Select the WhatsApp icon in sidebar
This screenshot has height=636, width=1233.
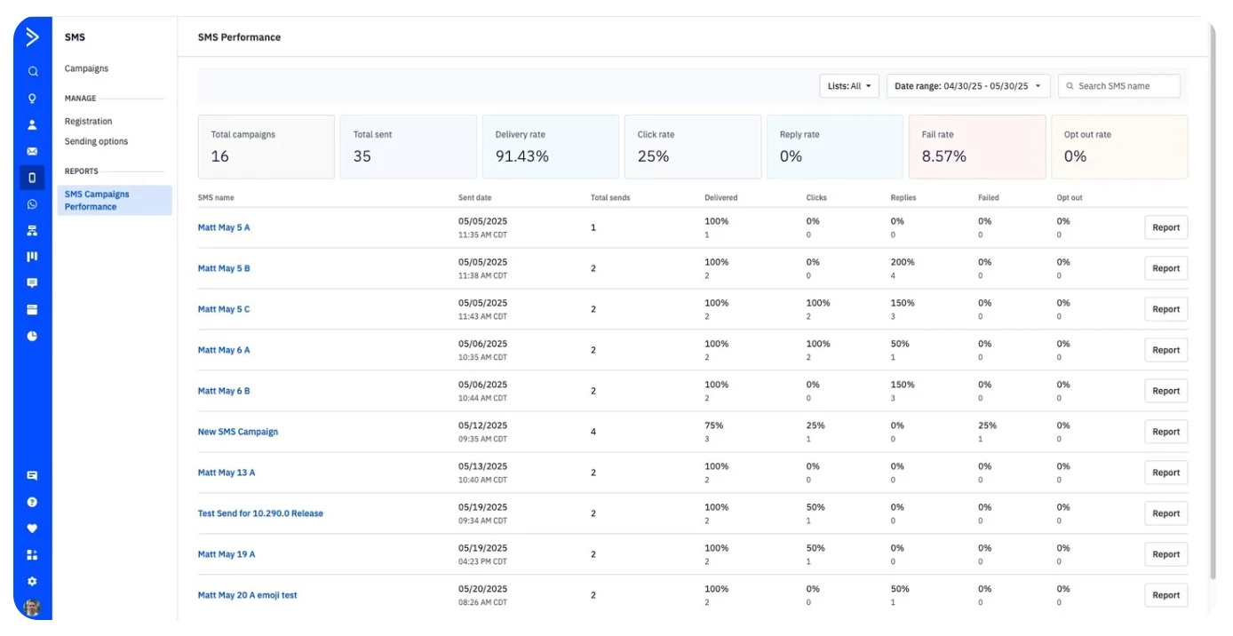click(33, 204)
